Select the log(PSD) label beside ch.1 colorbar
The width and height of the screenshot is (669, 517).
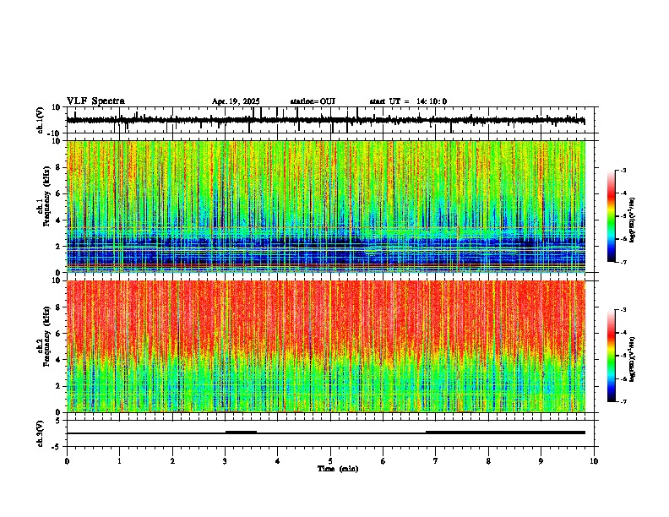click(633, 220)
